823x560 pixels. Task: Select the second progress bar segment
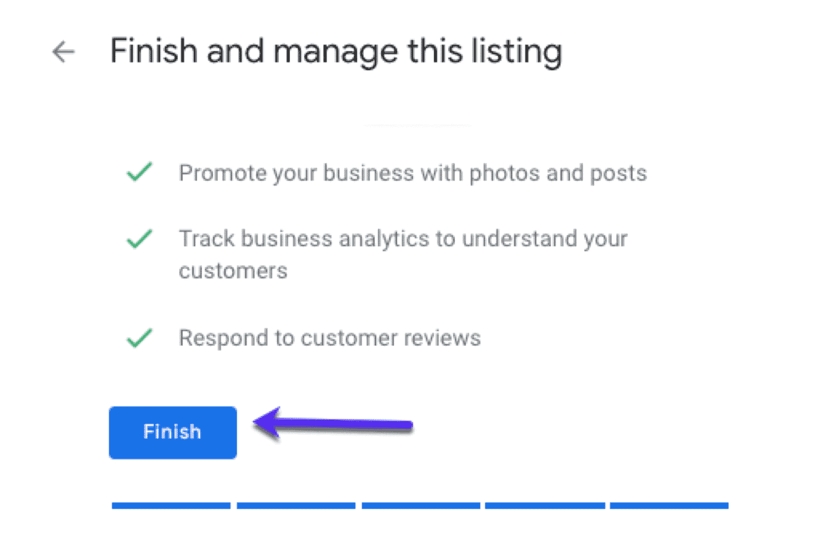click(296, 506)
